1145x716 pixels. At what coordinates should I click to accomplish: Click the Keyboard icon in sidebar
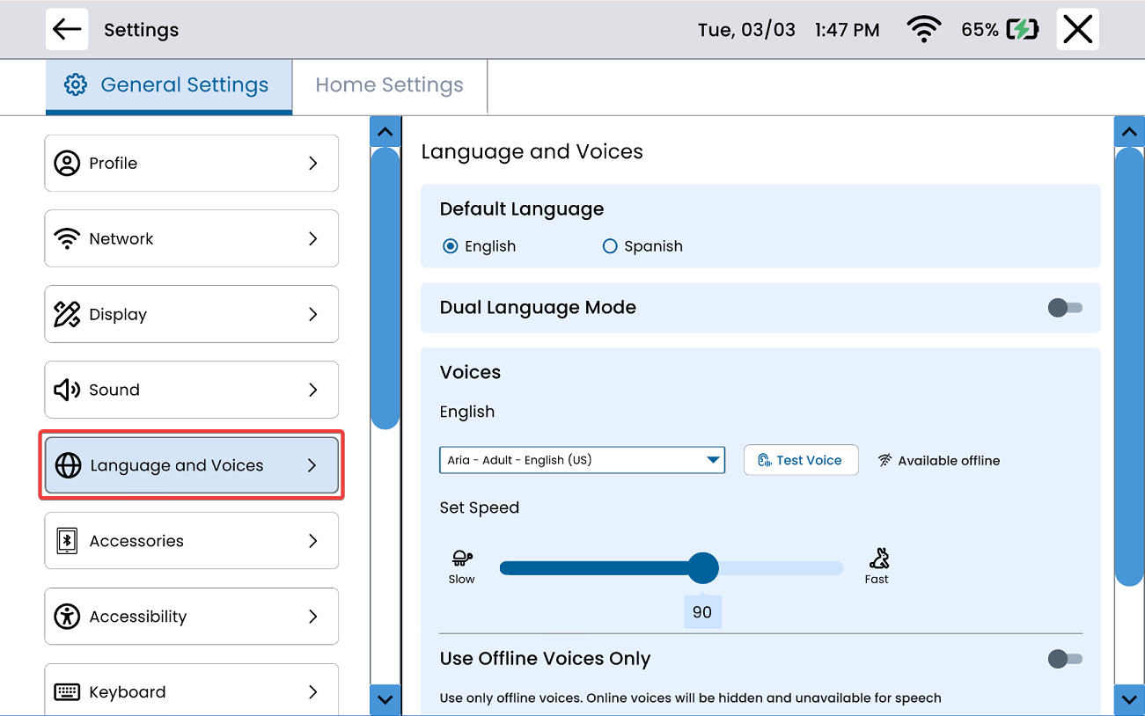click(67, 692)
